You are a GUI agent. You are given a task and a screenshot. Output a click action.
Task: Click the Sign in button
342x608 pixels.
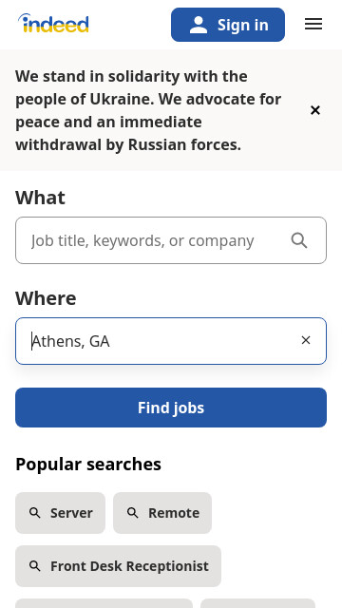(x=228, y=25)
